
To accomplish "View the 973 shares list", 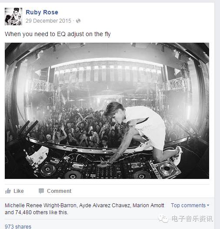I will click(18, 226).
